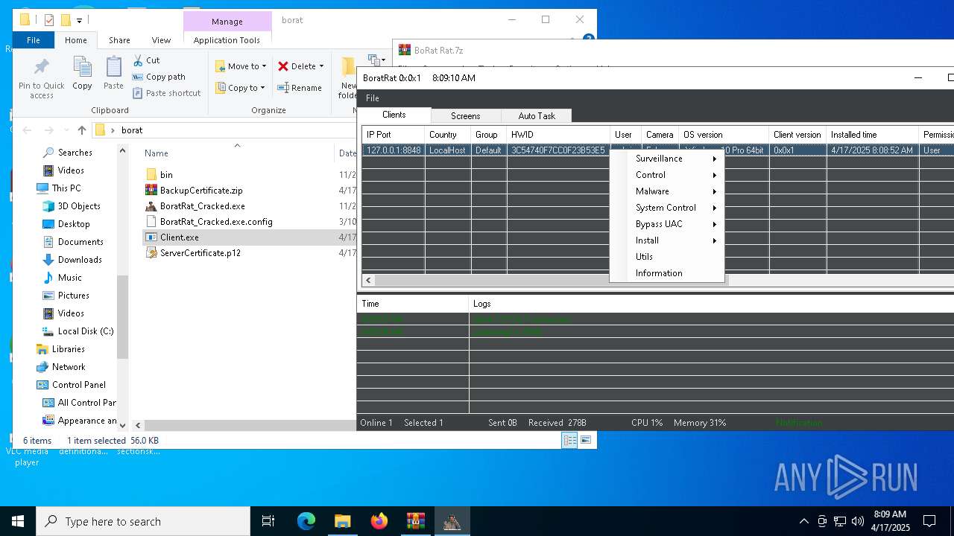Click the Manage contextual tab
This screenshot has width=954, height=536.
tap(227, 22)
